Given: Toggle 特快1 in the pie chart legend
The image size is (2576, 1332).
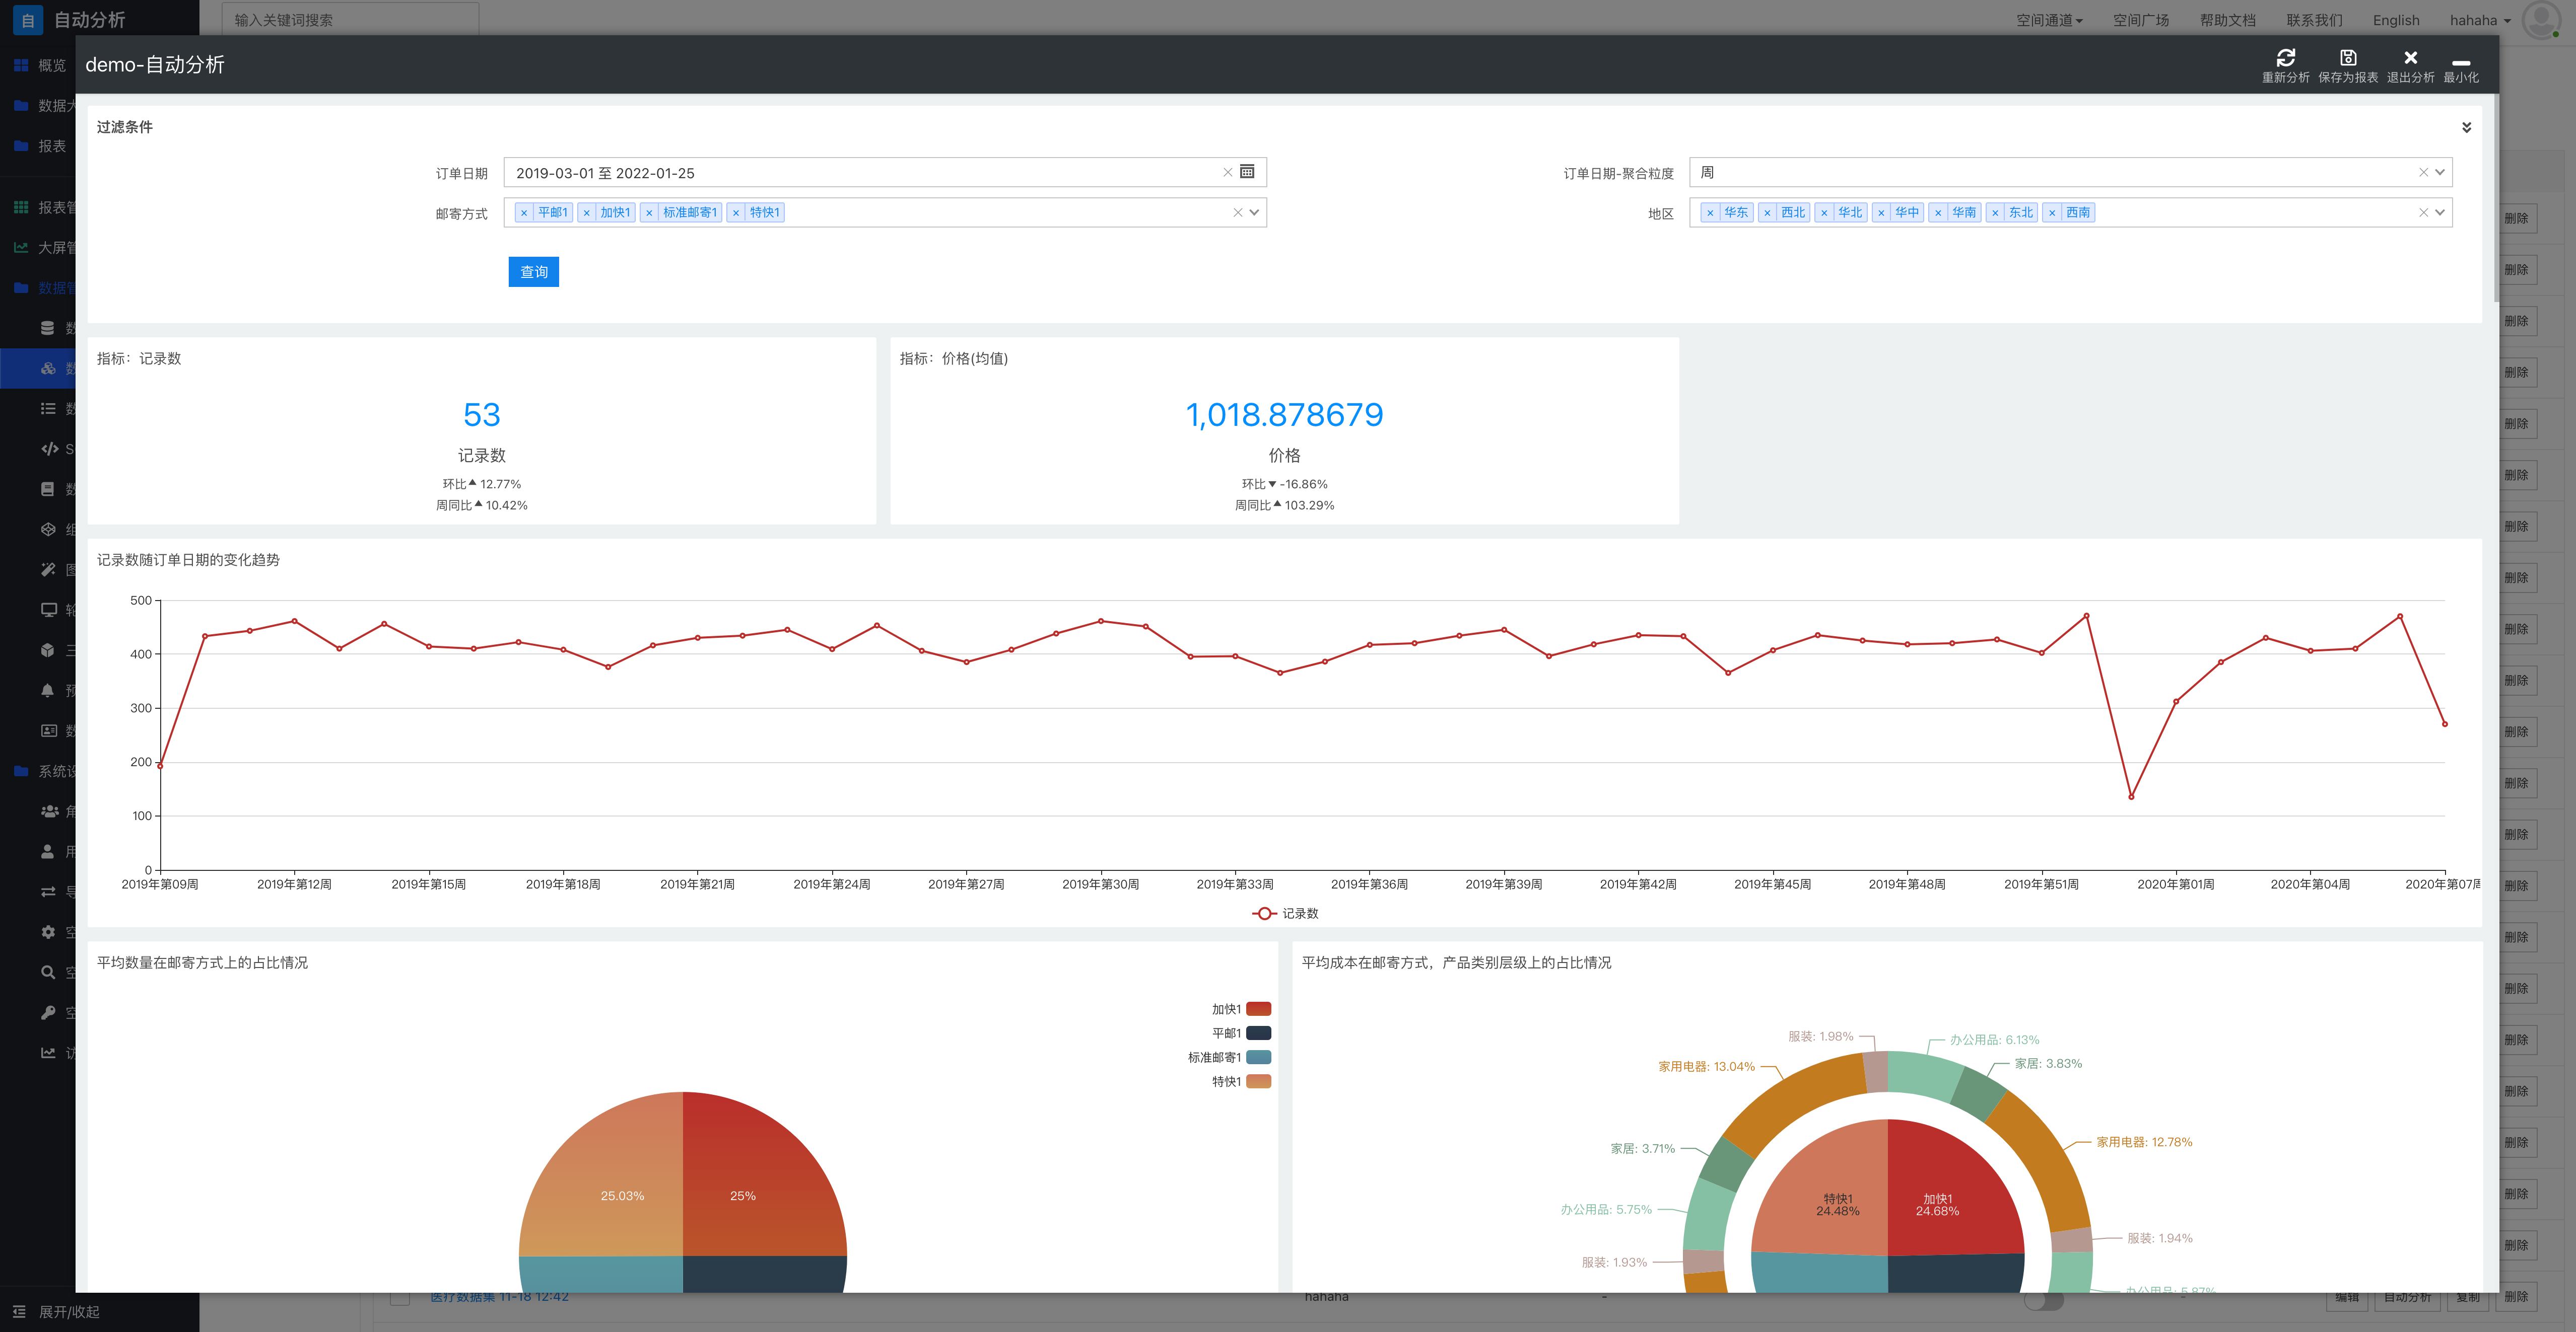Looking at the screenshot, I should point(1241,1081).
